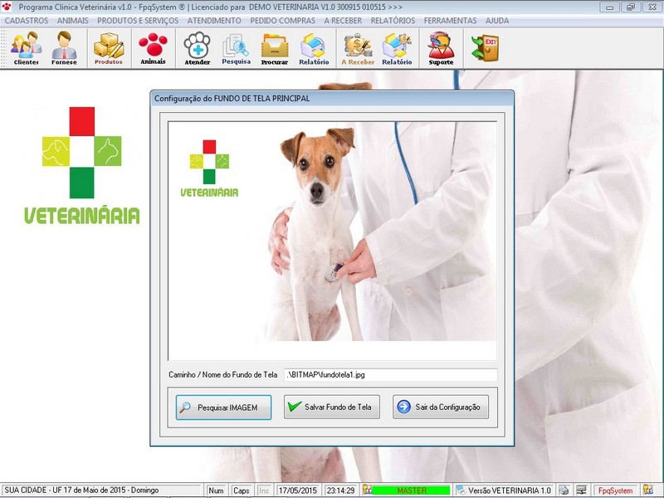The height and width of the screenshot is (498, 664).
Task: Minimize the main application window
Action: point(610,7)
